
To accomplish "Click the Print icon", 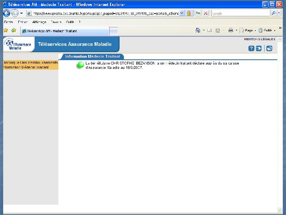I will pyautogui.click(x=231, y=30).
